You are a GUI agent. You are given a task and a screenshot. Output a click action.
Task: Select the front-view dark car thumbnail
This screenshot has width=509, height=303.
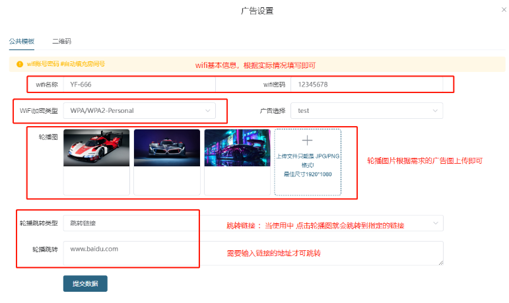click(166, 148)
